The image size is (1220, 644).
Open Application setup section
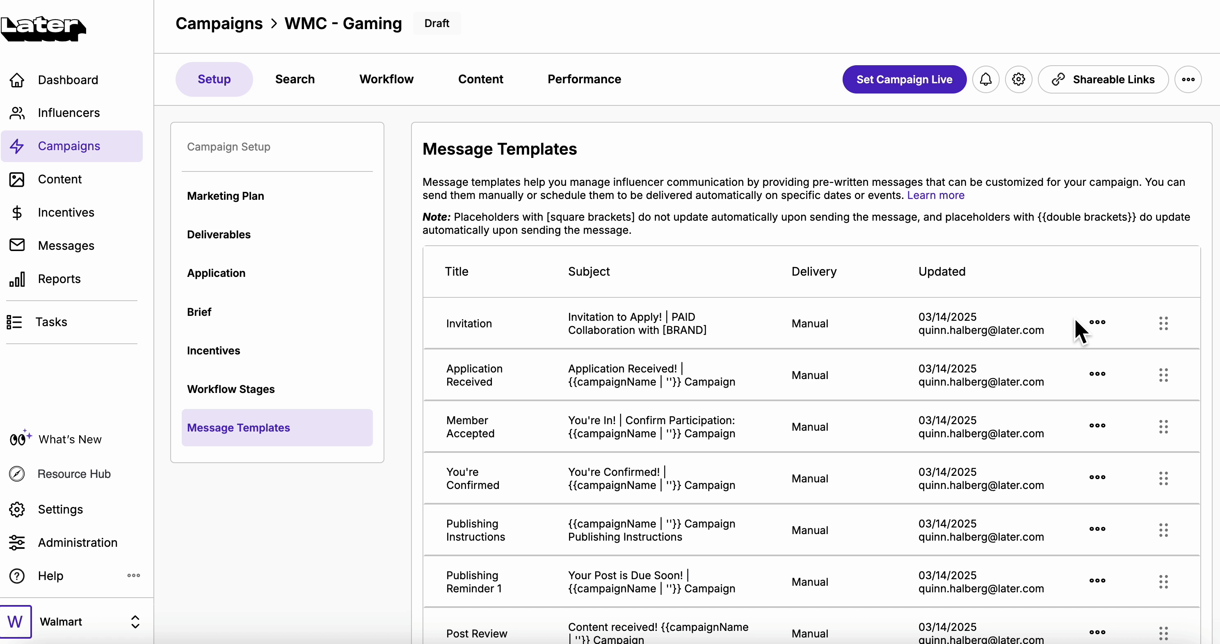pos(277,273)
